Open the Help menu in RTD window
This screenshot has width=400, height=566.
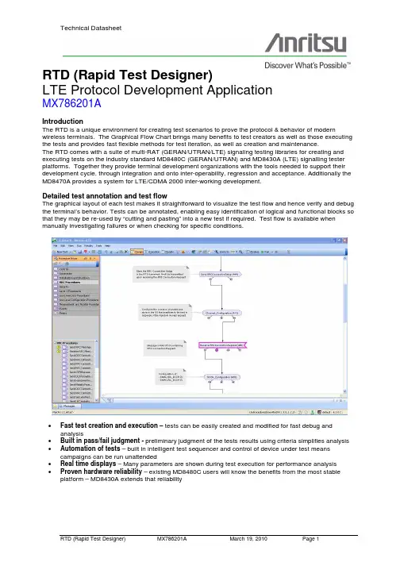[x=107, y=246]
